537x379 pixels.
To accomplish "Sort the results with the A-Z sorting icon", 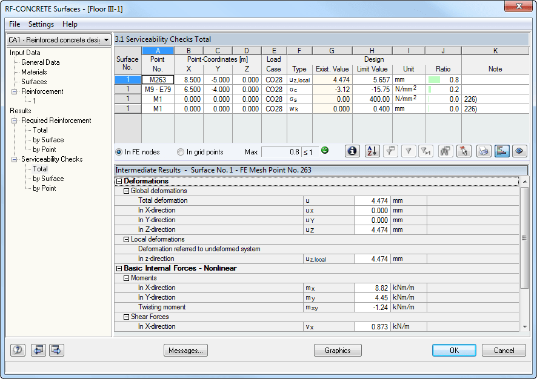I will 372,151.
